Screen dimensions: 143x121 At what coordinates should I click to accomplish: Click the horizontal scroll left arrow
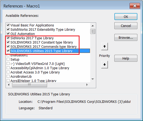tap(9, 85)
